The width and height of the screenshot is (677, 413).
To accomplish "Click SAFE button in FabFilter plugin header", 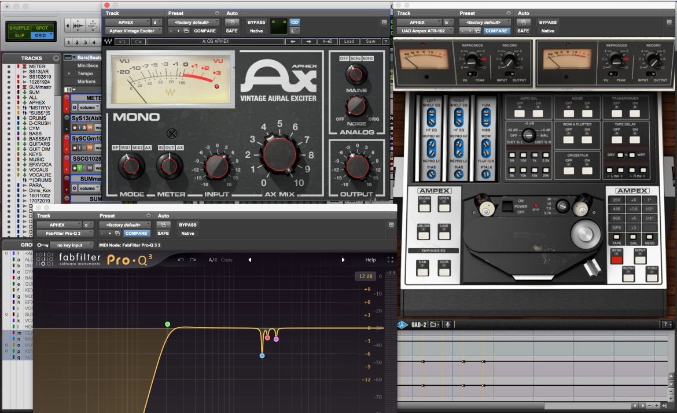I will [x=163, y=233].
